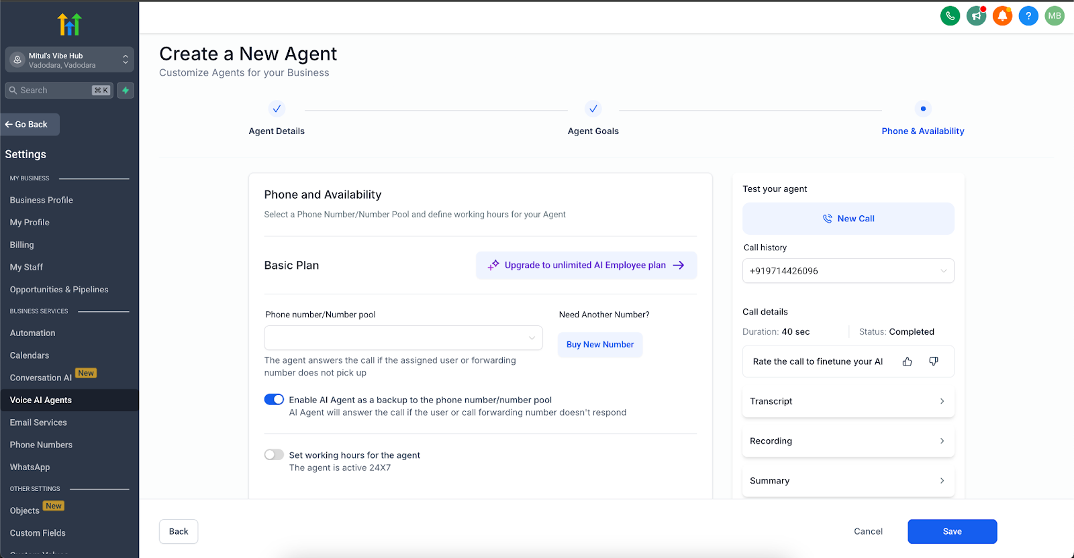This screenshot has height=558, width=1074.
Task: Open Phone Numbers in settings sidebar
Action: (41, 445)
